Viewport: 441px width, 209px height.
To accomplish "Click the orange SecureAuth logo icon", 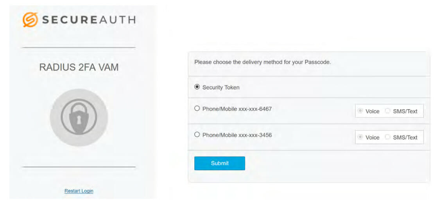I will pyautogui.click(x=30, y=20).
